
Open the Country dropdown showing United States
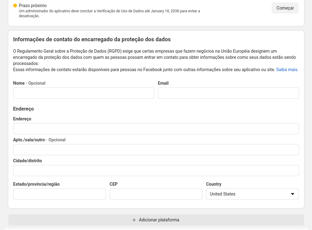(x=252, y=194)
